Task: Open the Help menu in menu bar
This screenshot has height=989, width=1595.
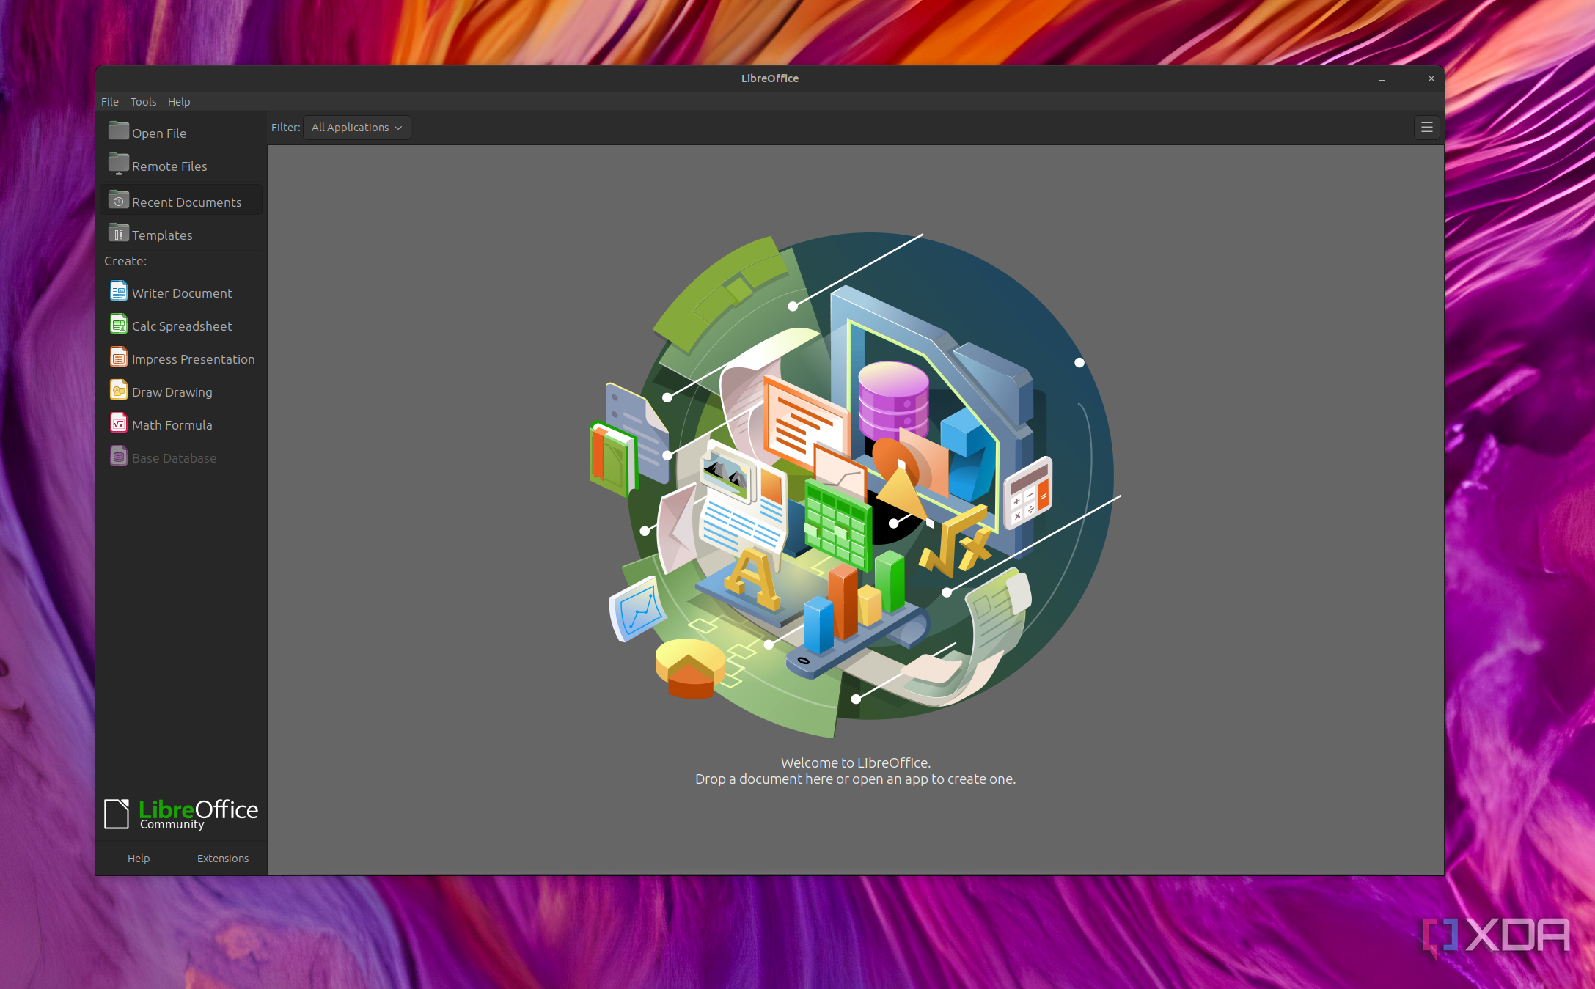Action: click(178, 102)
